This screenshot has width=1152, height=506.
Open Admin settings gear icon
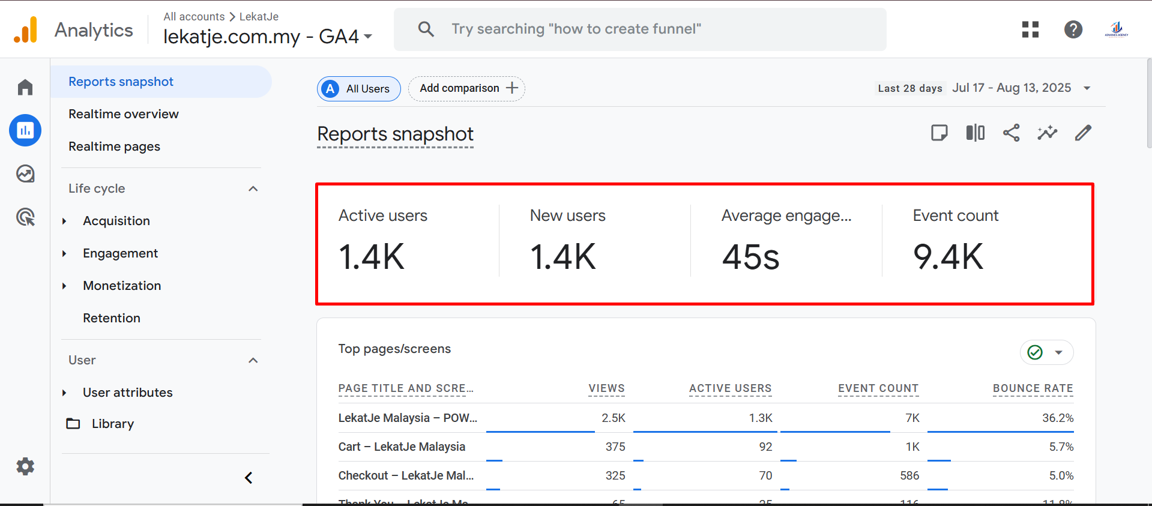click(25, 466)
